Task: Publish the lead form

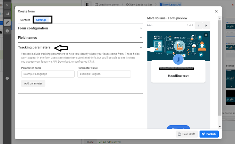Action: 209,134
